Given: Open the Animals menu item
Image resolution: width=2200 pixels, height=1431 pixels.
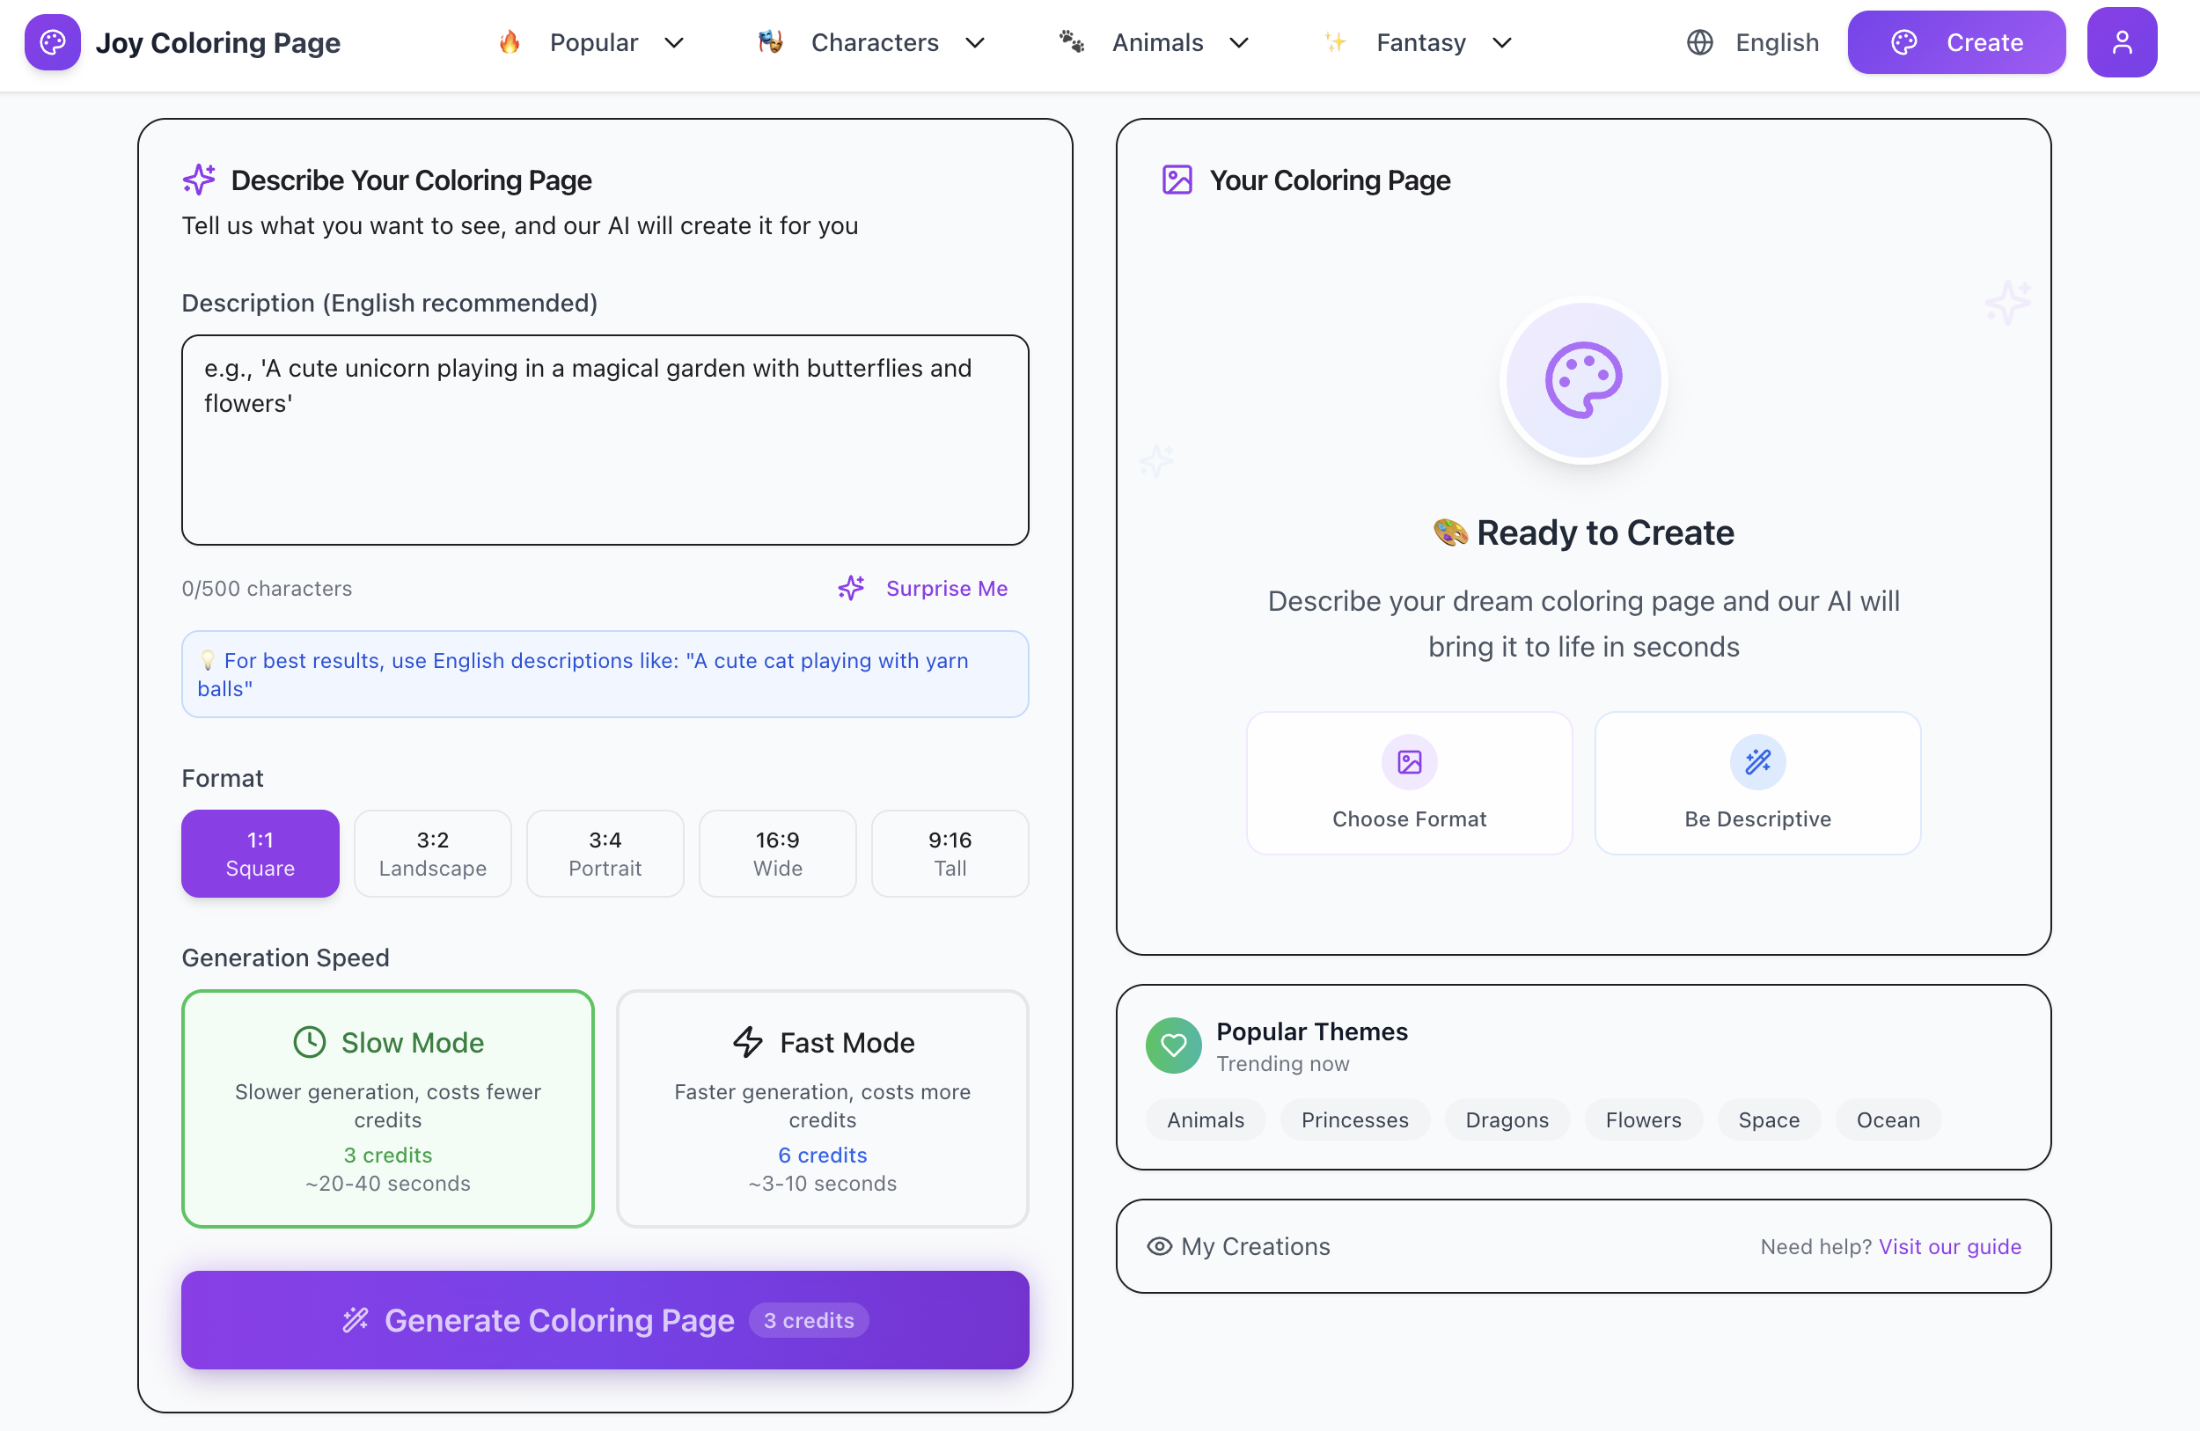Looking at the screenshot, I should coord(1155,42).
